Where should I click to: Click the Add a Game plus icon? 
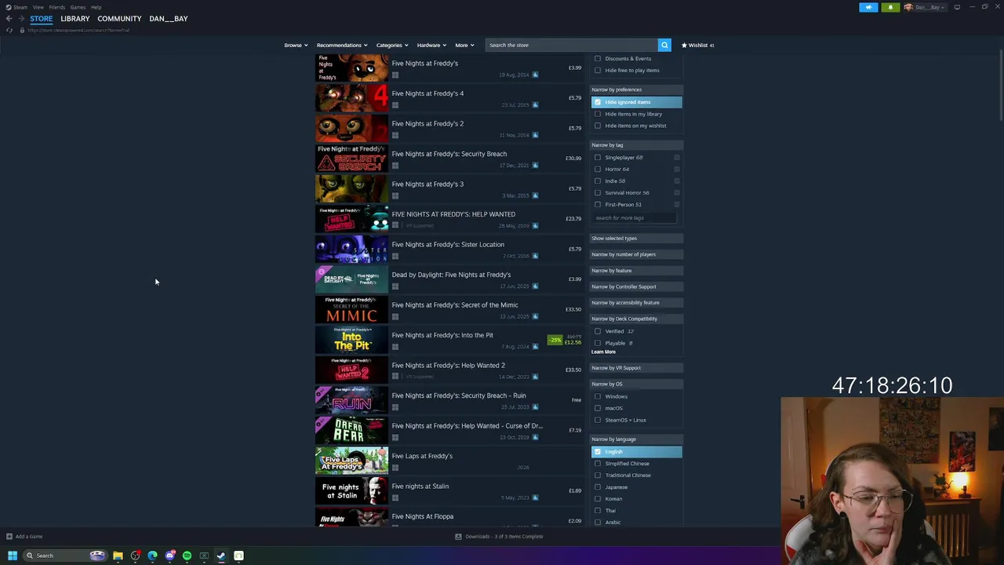coord(9,537)
